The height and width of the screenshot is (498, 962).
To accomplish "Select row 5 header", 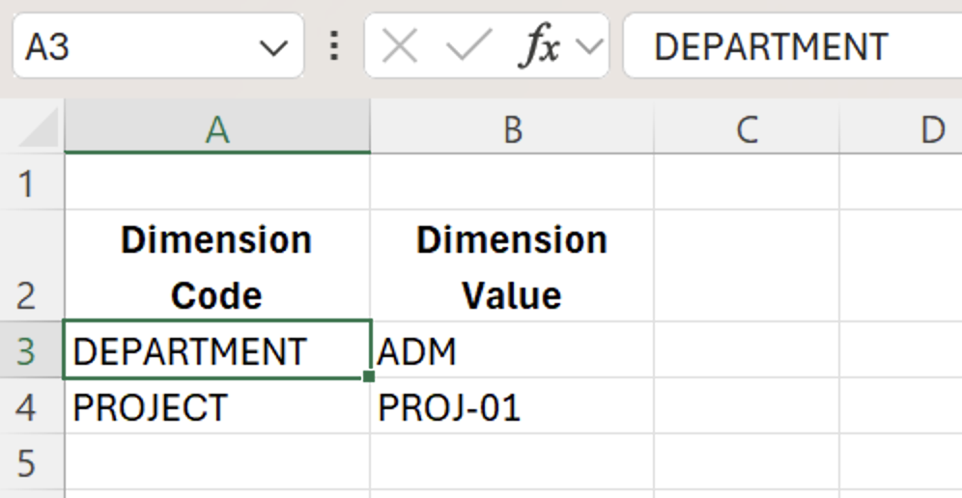I will tap(27, 463).
